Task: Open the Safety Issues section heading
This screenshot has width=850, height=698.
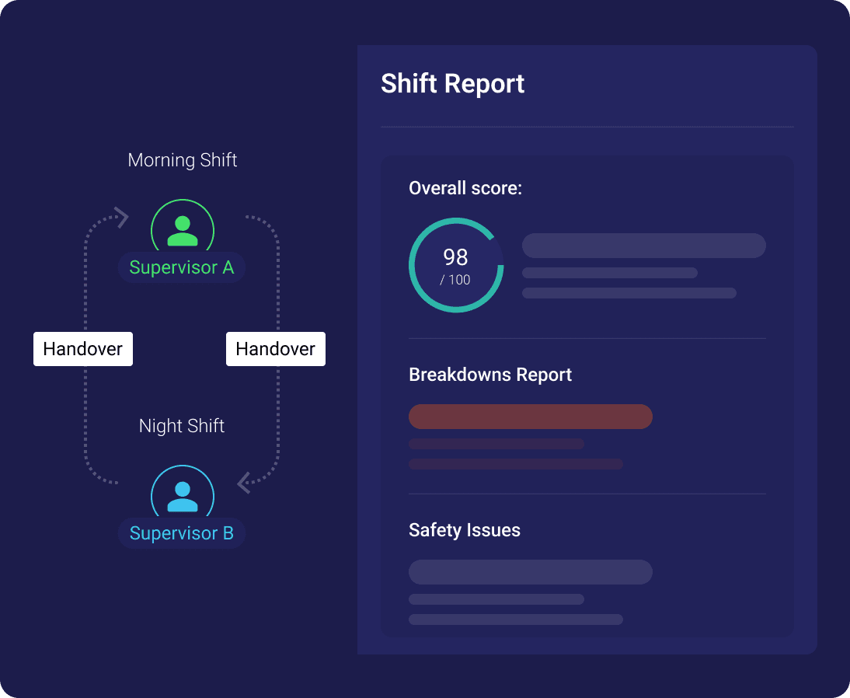Action: tap(465, 530)
